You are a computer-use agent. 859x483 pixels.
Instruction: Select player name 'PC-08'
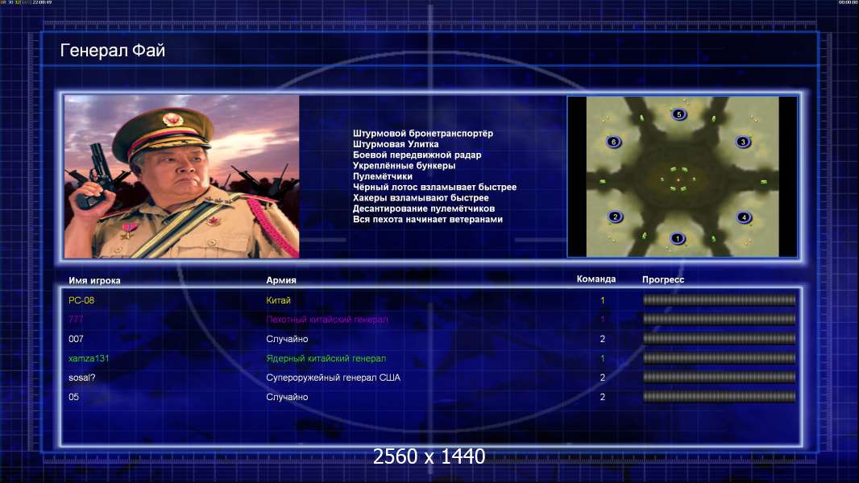[x=81, y=300]
